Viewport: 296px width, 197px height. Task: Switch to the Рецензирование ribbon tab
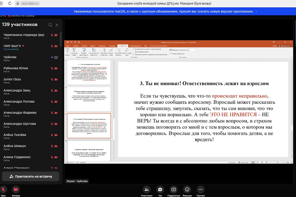pyautogui.click(x=135, y=46)
